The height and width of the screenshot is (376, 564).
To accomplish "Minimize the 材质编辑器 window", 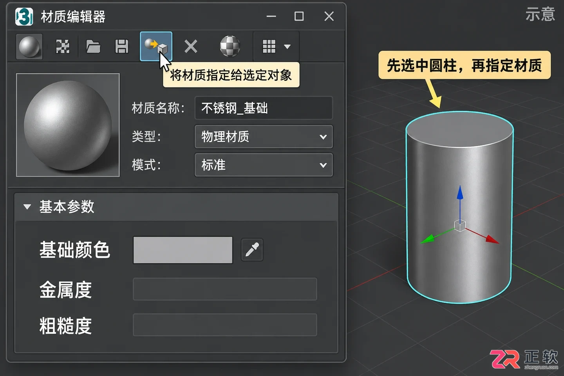I will pyautogui.click(x=271, y=16).
